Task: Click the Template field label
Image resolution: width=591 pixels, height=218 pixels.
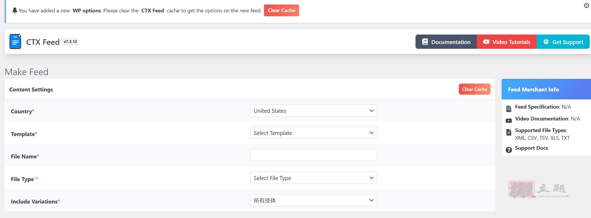Action: point(24,134)
